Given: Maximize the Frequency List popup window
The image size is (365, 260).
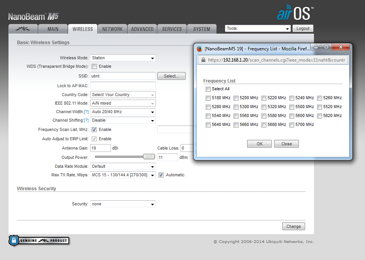Looking at the screenshot, I should tap(326, 47).
